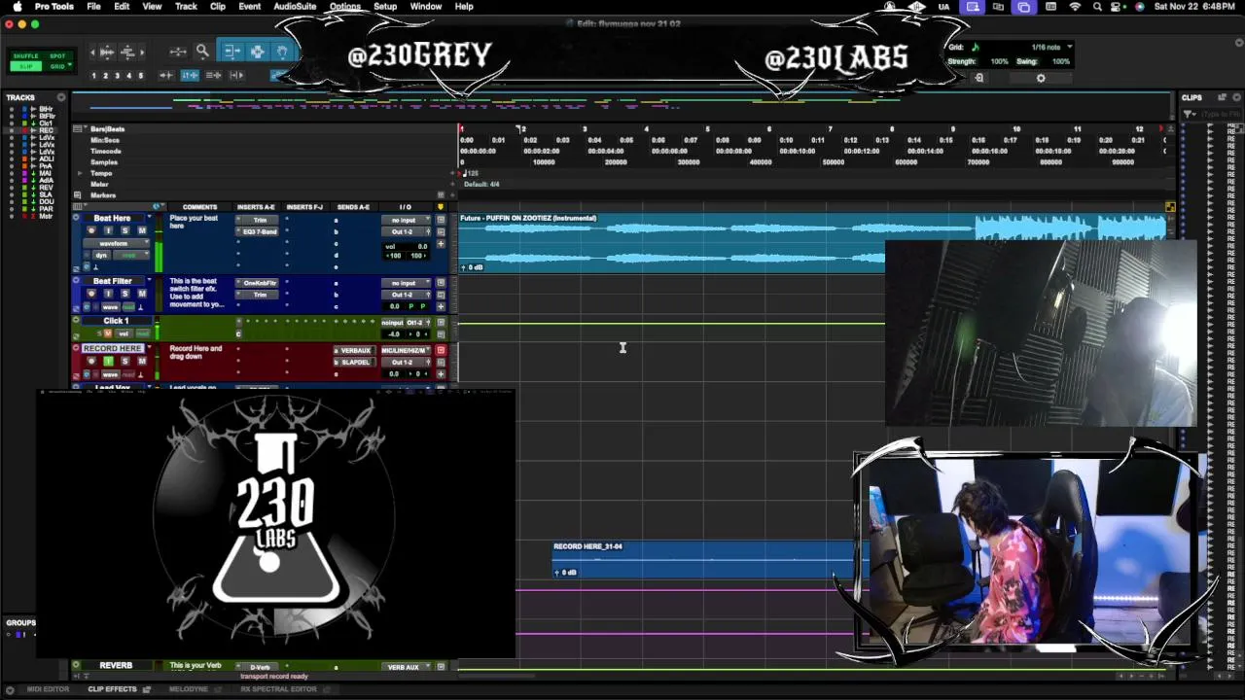Select Grid edit mode
1245x700 pixels.
tap(57, 66)
